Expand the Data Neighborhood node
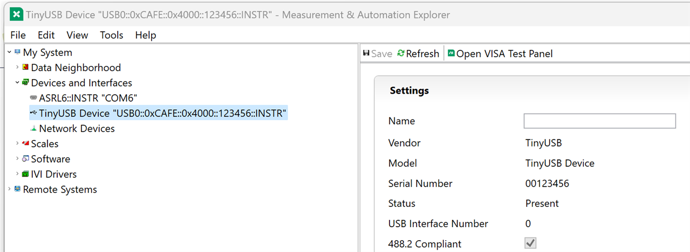The width and height of the screenshot is (690, 252). point(17,68)
